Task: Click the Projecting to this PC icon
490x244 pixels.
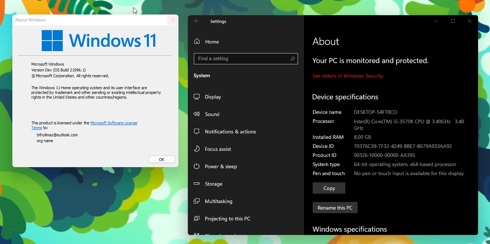Action: [197, 218]
